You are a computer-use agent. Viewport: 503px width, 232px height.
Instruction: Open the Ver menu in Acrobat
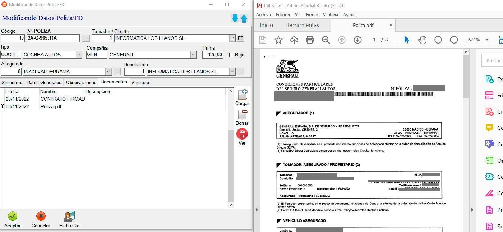click(x=298, y=15)
